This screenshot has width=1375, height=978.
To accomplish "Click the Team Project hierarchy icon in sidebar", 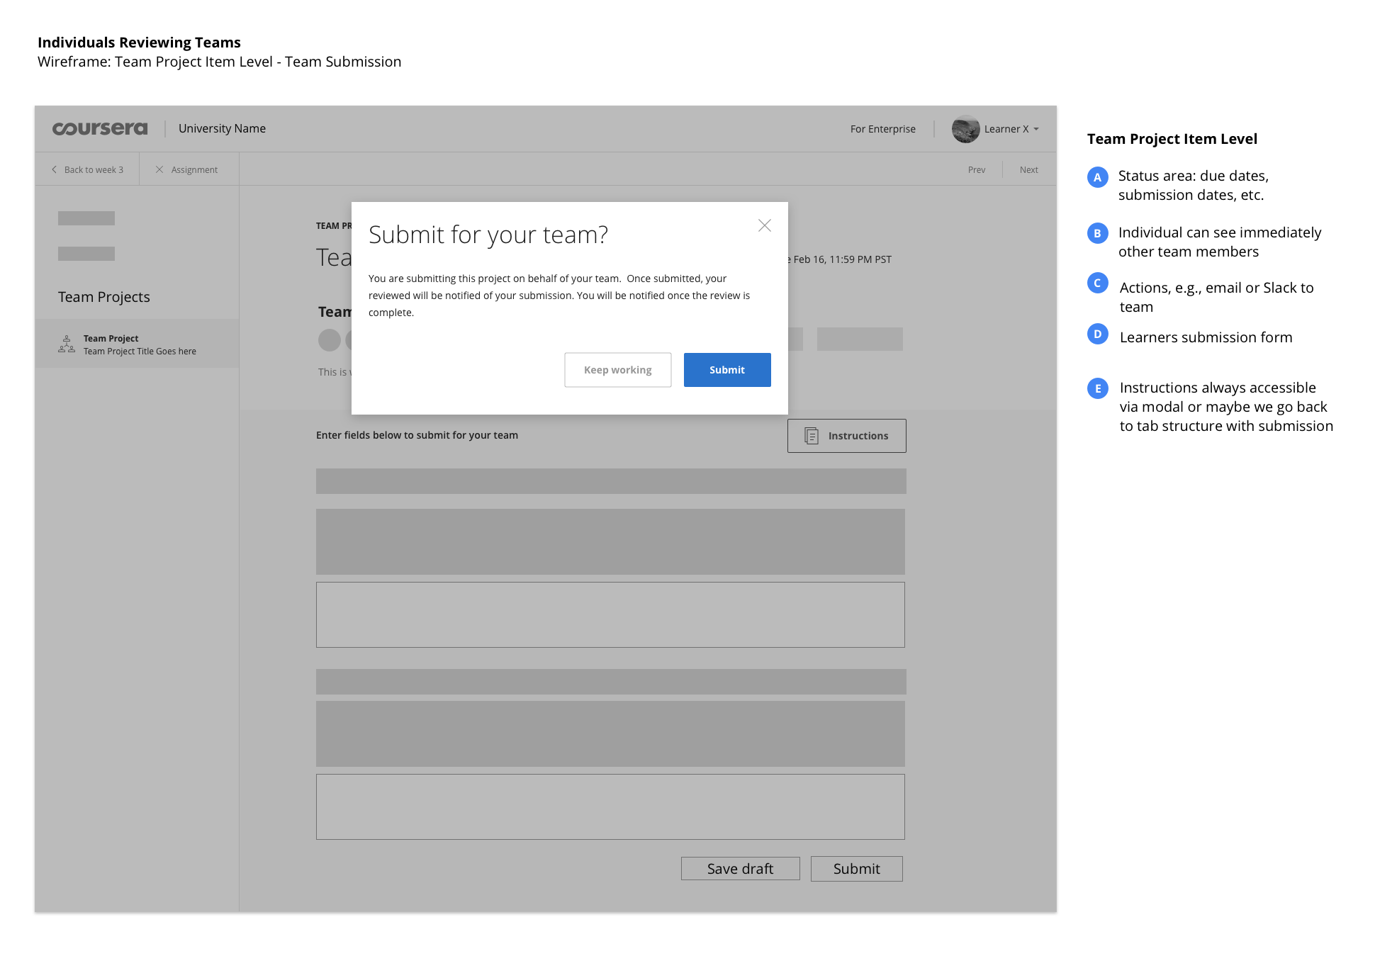I will pos(67,344).
